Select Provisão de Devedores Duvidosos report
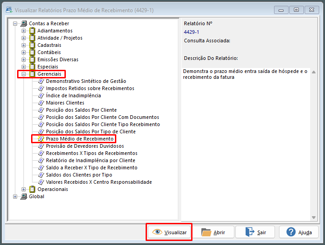This screenshot has height=245, width=325. [x=85, y=146]
